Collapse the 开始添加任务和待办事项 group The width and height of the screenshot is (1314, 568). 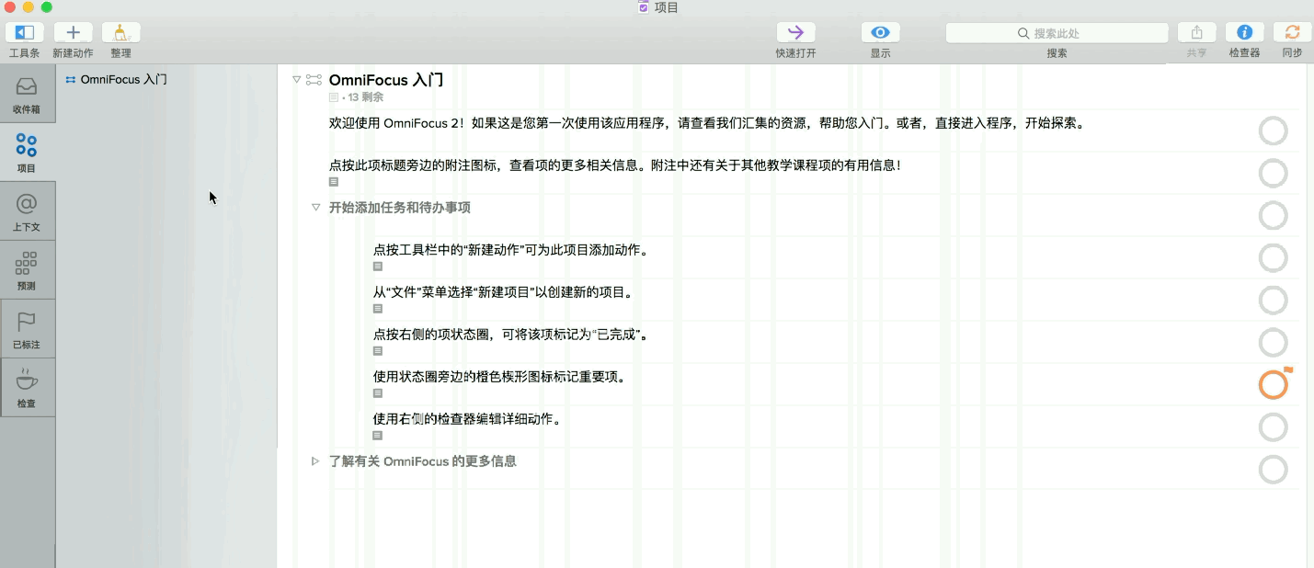(315, 208)
